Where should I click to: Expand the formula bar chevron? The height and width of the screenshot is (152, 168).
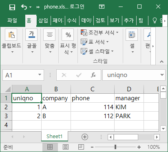162,75
